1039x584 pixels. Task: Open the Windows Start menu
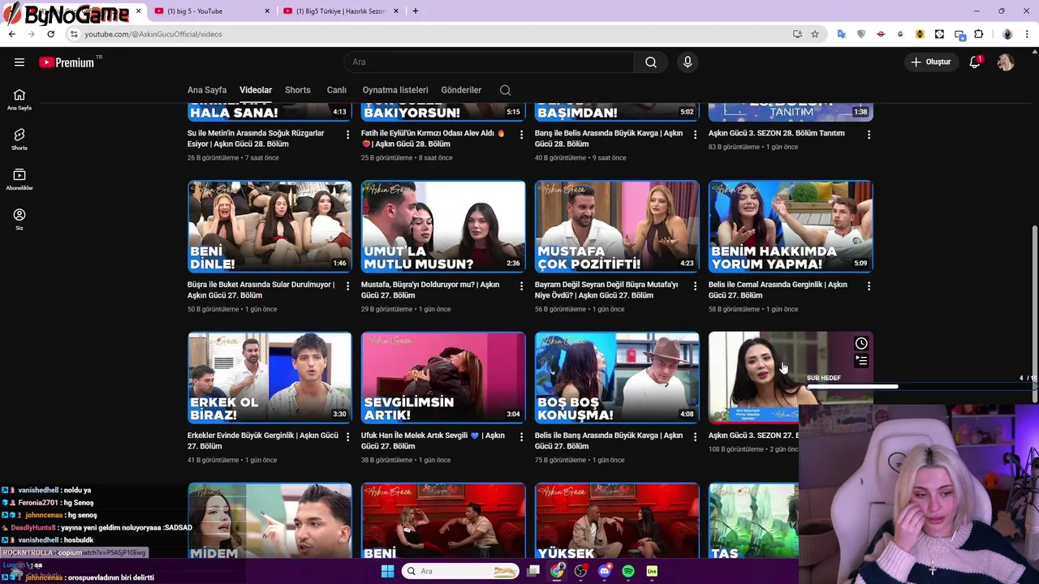tap(387, 571)
